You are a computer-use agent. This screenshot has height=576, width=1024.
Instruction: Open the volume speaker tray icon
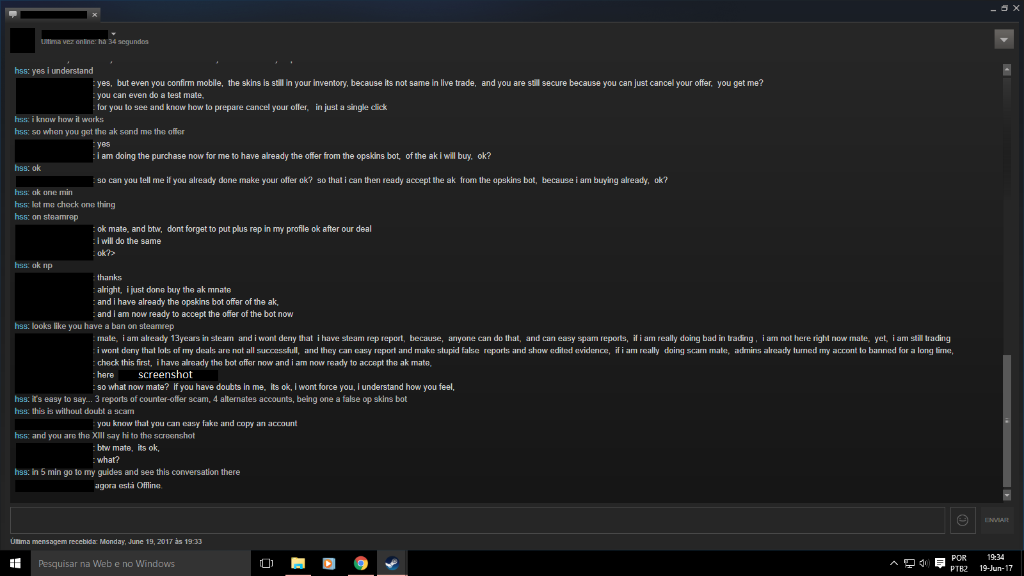pyautogui.click(x=924, y=563)
